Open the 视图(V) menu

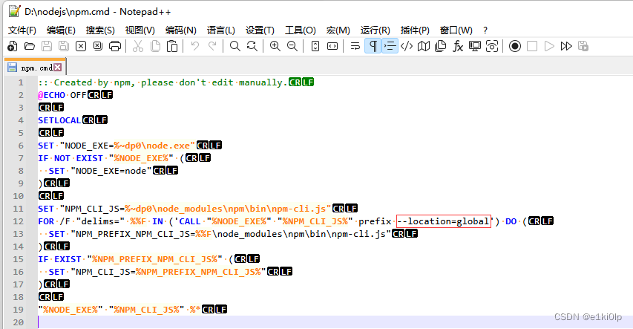point(140,30)
